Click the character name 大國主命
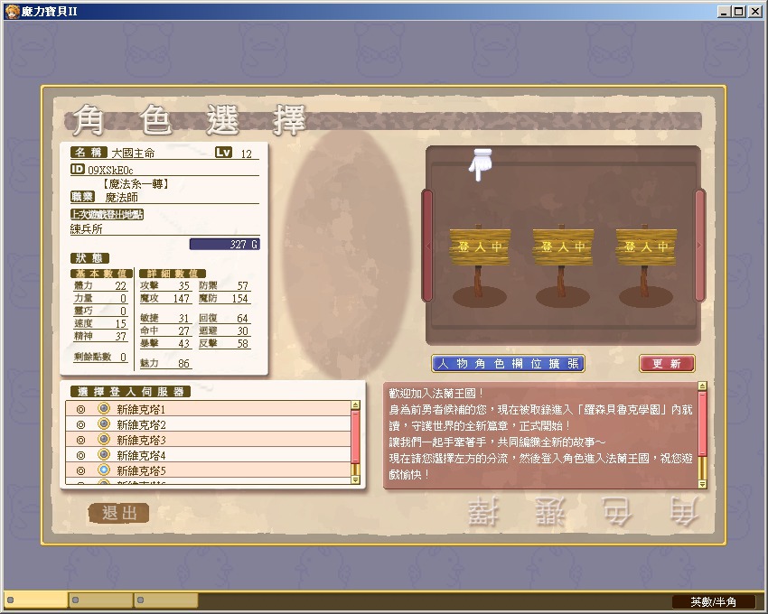Screen dimensions: 768x614 [x=133, y=153]
